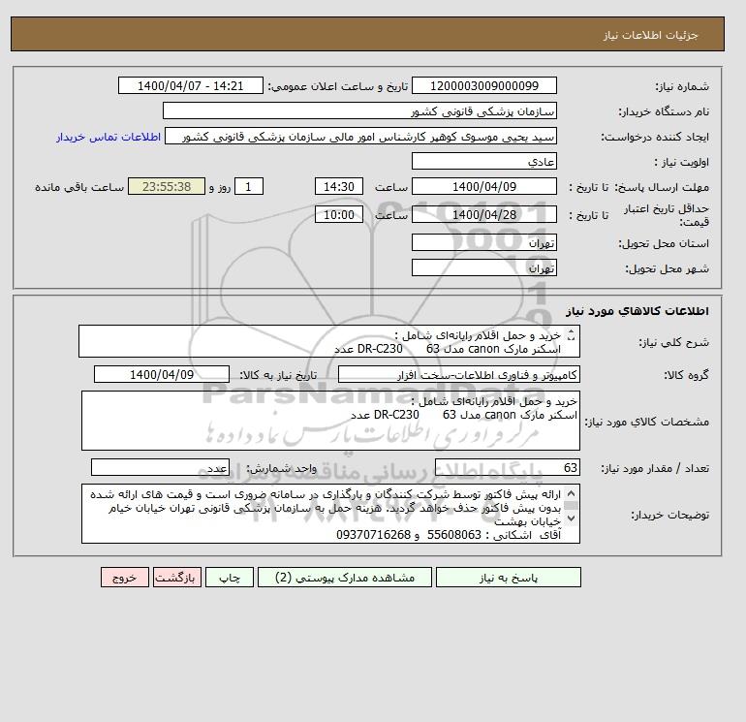Click the quantity field showing 63

[x=507, y=467]
